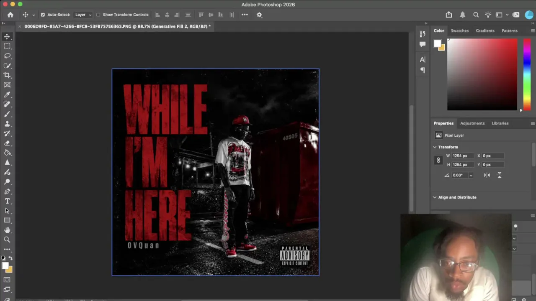
Task: Show more align options (three dots)
Action: coord(245,15)
